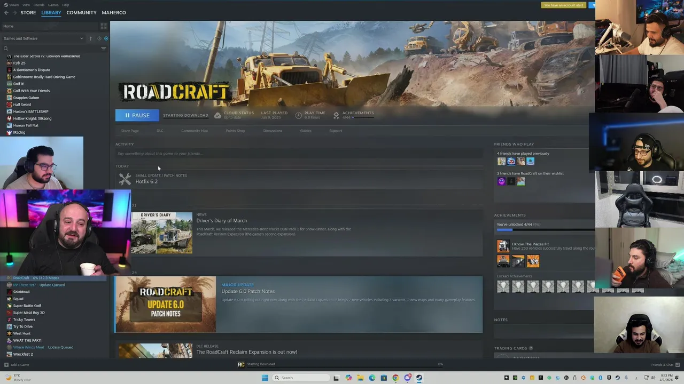Click the I Know The Pieces Fit achievement icon
Image resolution: width=684 pixels, height=384 pixels.
point(503,246)
